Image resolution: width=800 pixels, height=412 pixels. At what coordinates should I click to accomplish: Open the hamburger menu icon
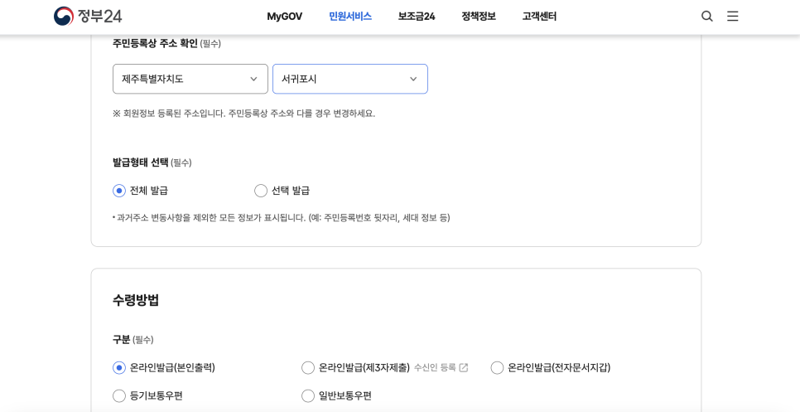tap(733, 17)
